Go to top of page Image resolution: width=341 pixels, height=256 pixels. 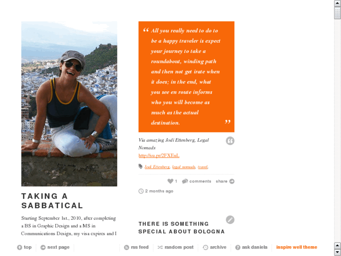coord(24,247)
